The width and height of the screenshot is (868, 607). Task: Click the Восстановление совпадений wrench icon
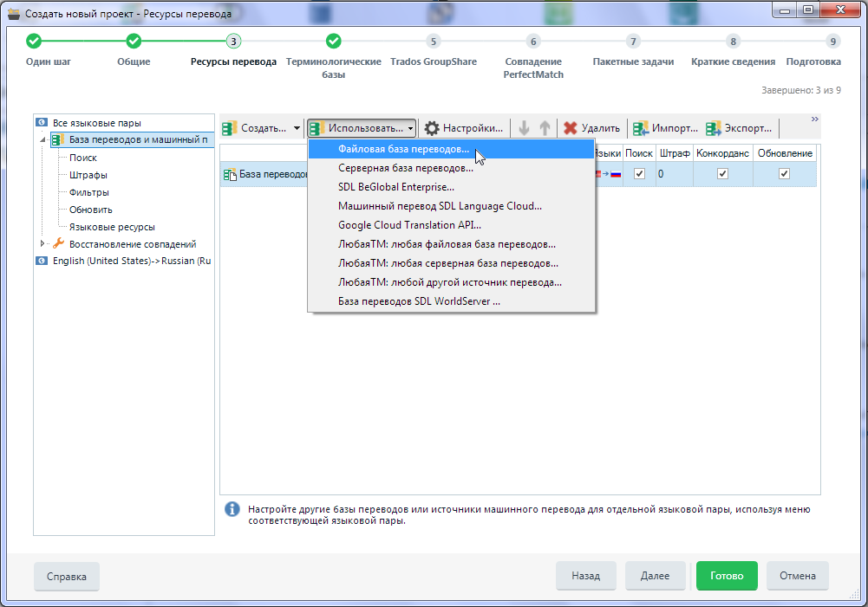point(59,244)
